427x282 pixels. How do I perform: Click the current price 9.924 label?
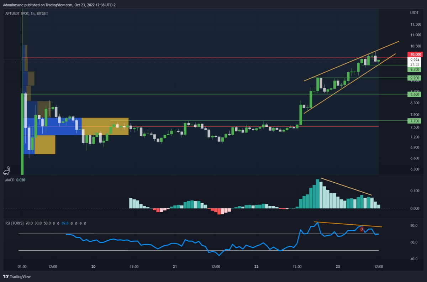click(415, 60)
